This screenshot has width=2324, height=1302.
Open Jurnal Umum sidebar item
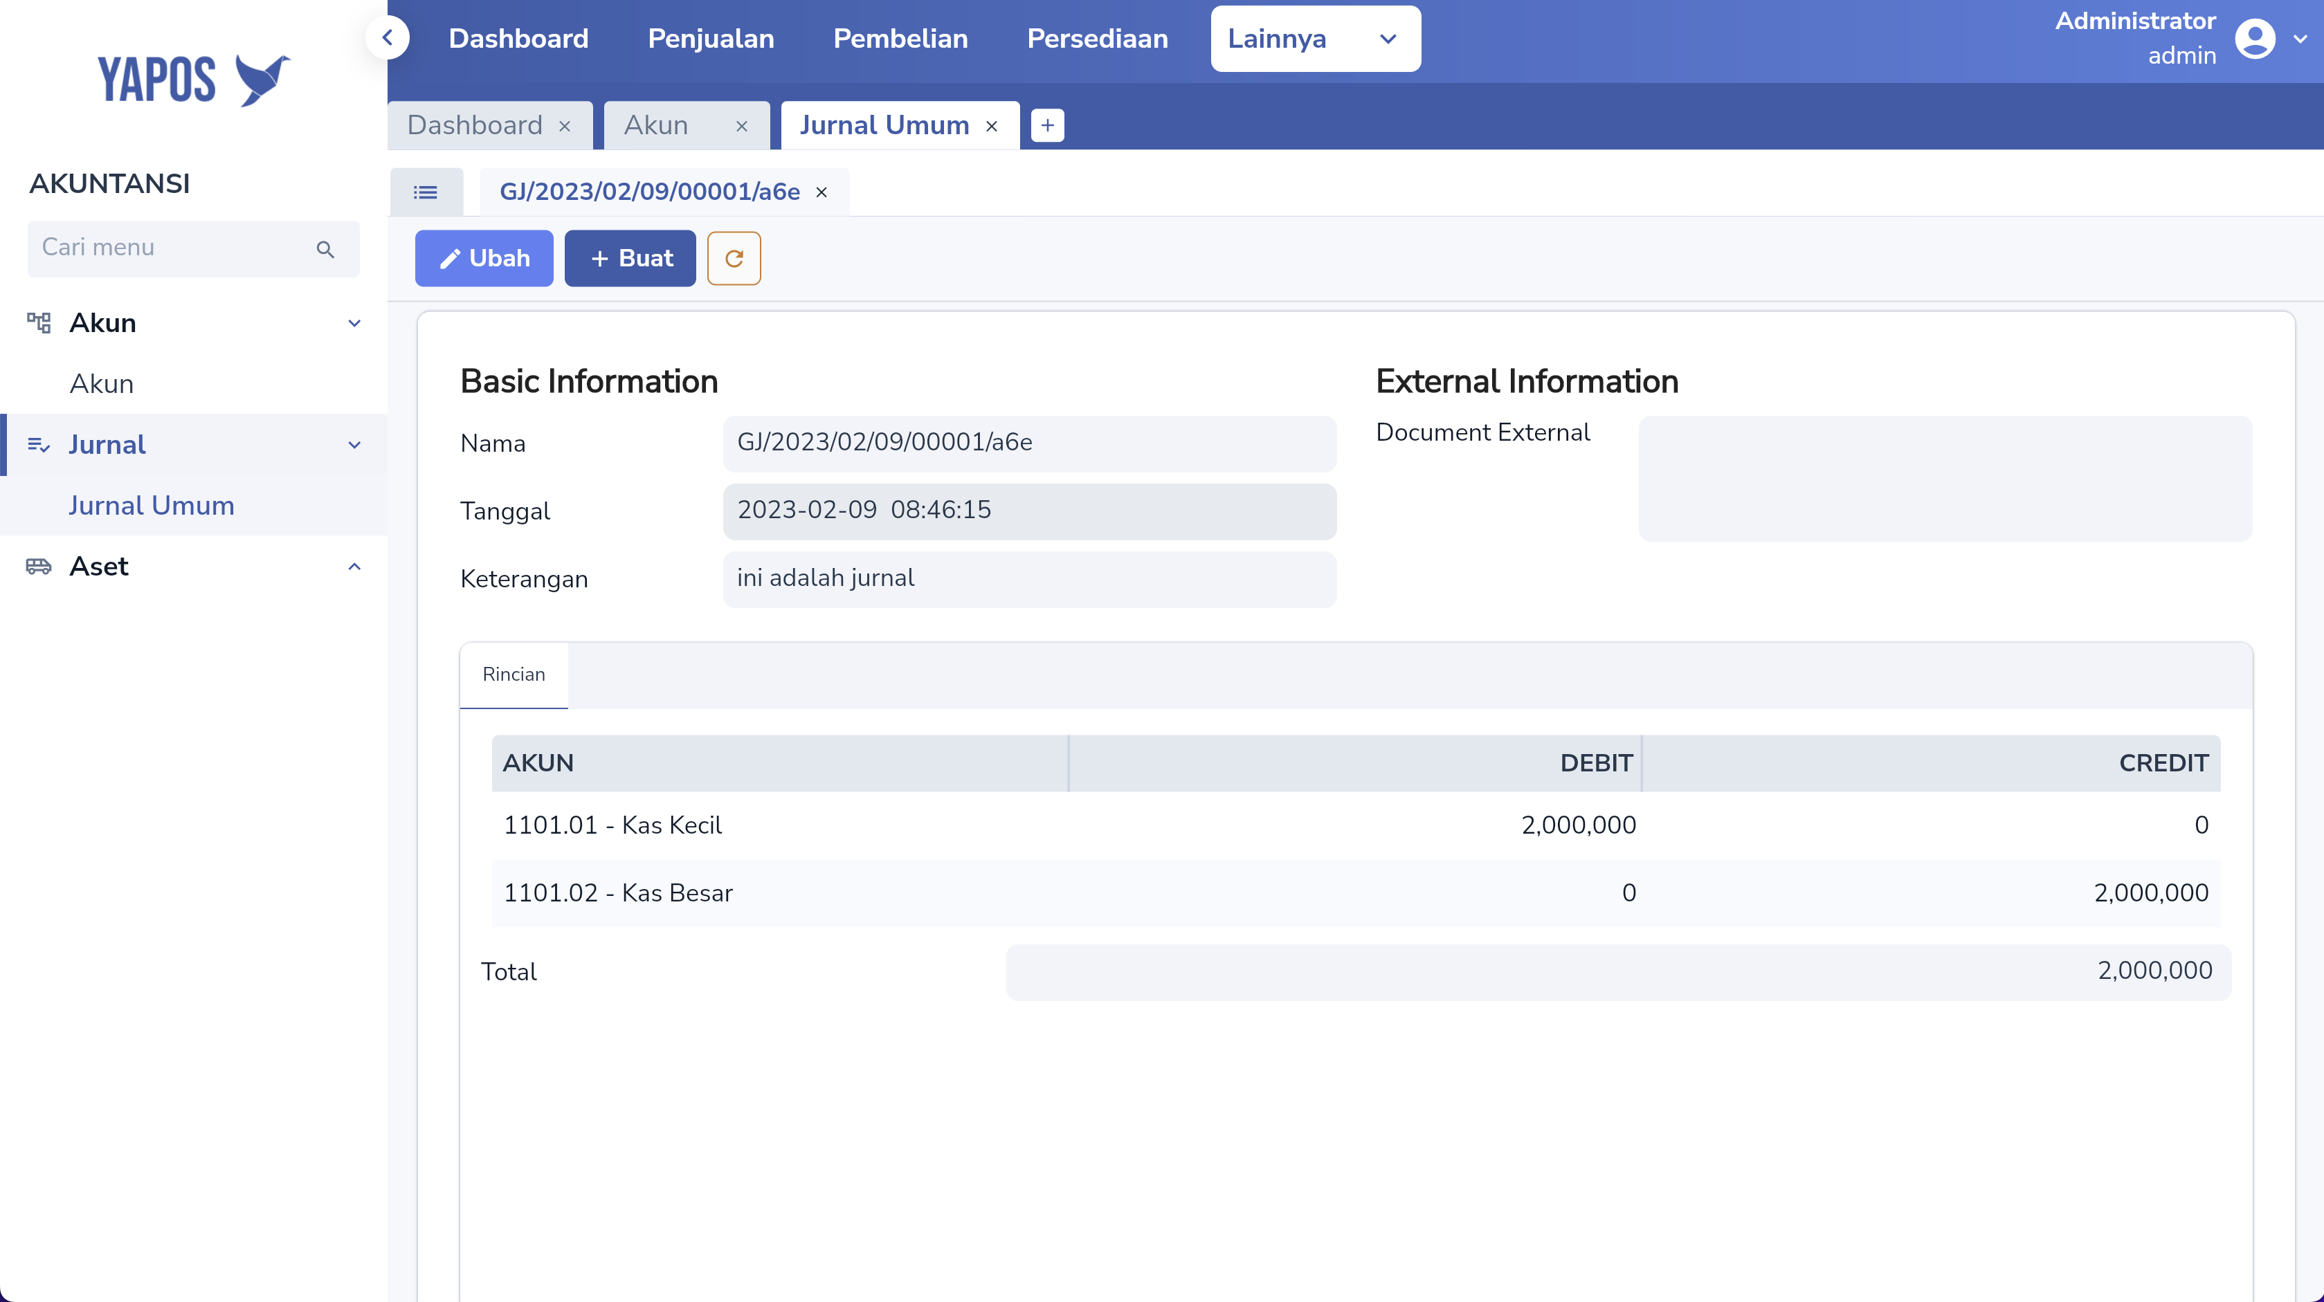click(152, 506)
